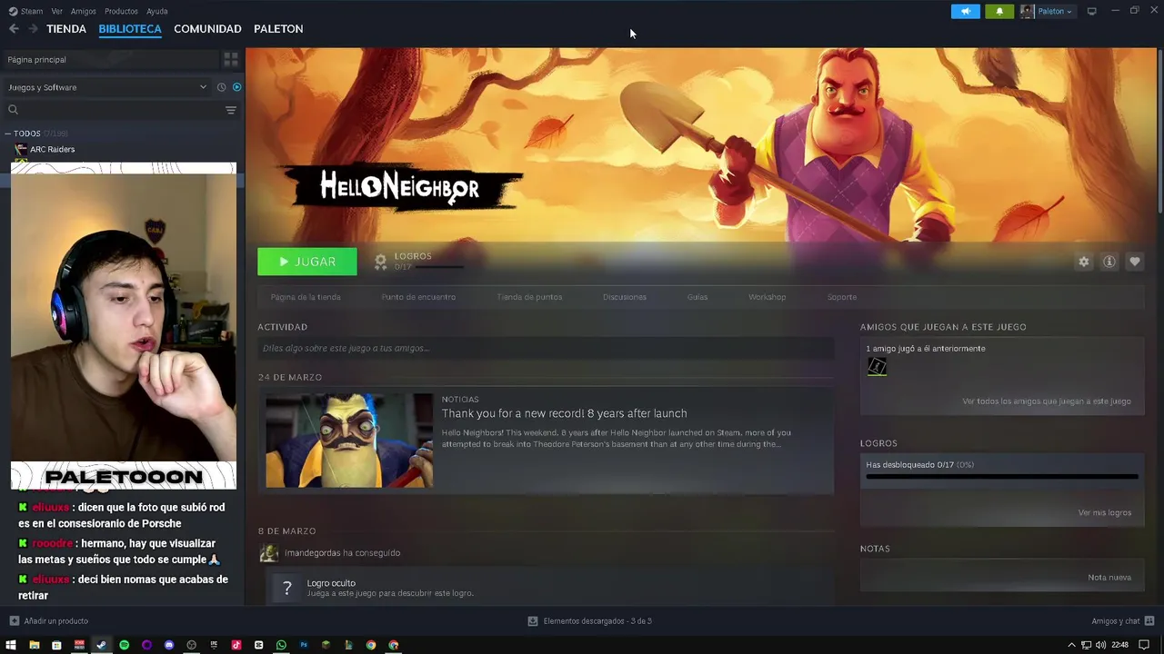
Task: Click the add product plus icon
Action: tap(14, 621)
